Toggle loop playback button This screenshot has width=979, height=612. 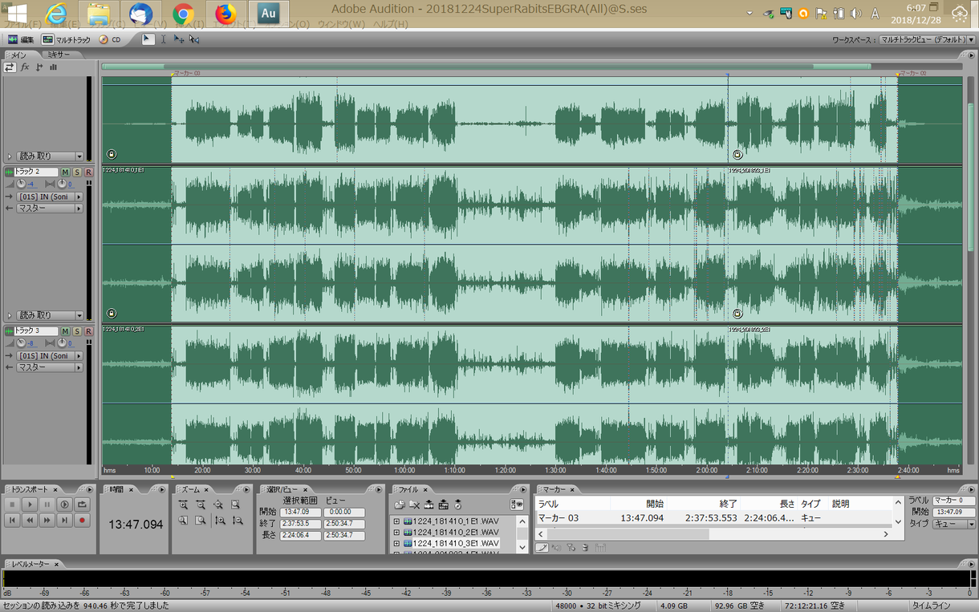pyautogui.click(x=82, y=505)
